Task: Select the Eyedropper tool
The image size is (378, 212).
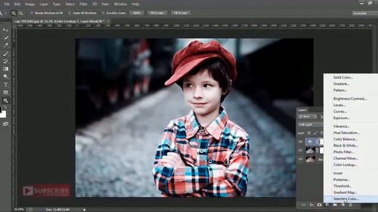Action: click(5, 45)
